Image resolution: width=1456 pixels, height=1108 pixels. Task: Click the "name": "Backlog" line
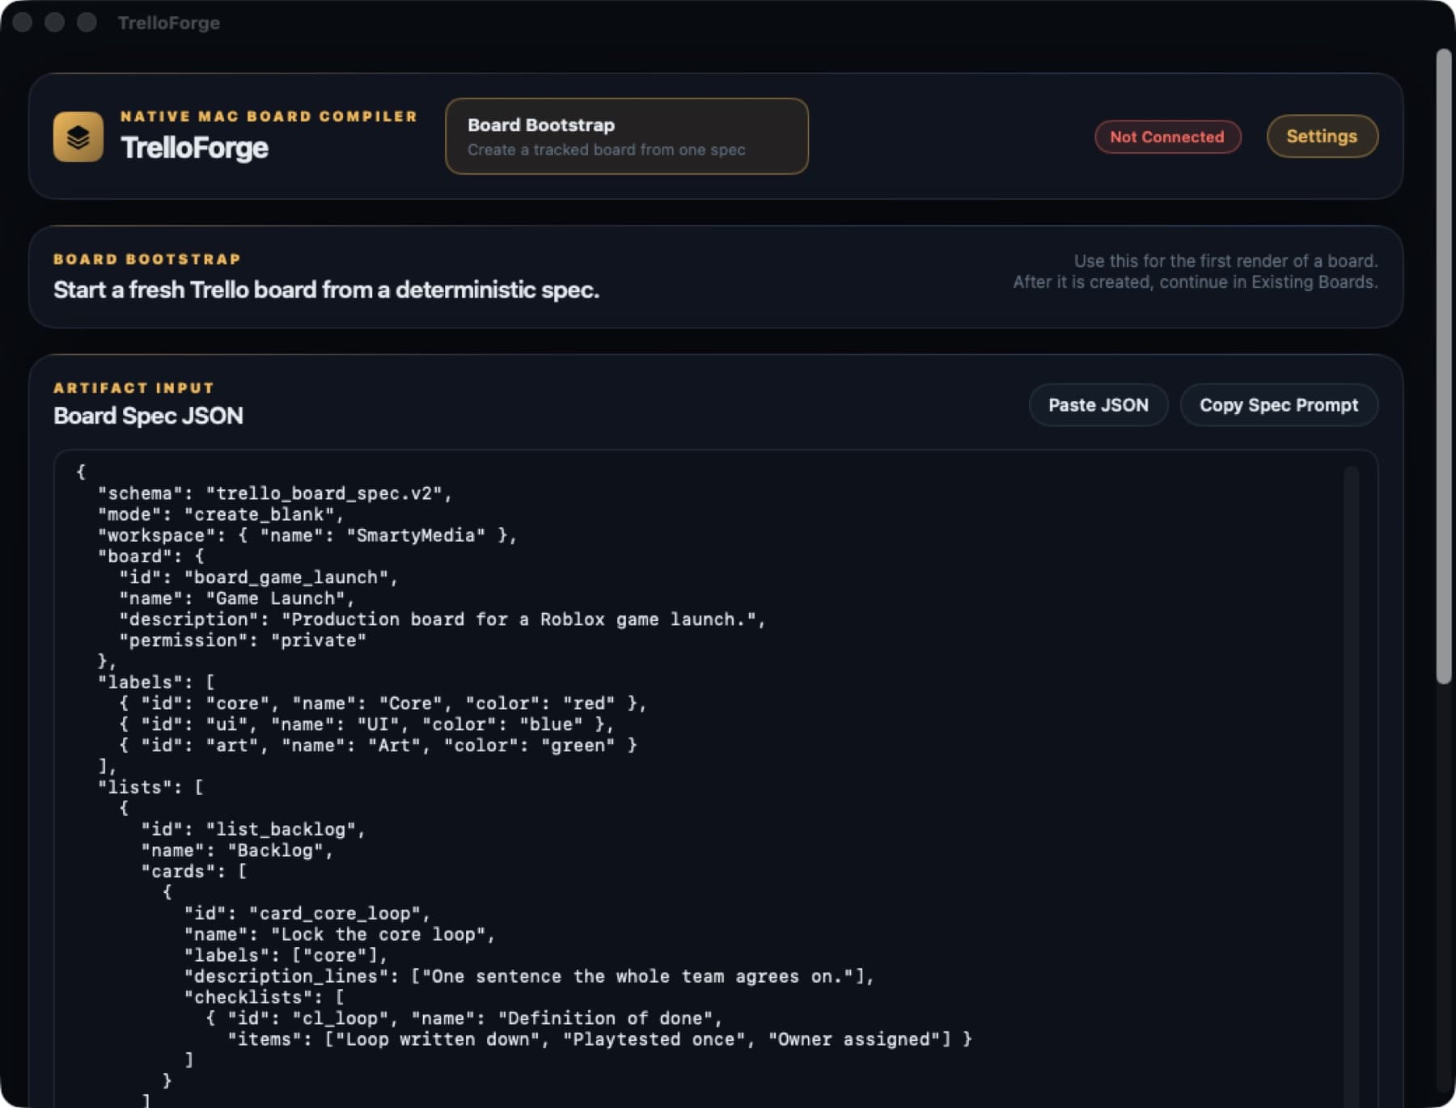point(237,851)
